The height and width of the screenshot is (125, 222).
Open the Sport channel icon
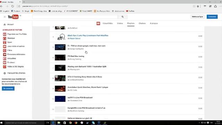point(5,42)
